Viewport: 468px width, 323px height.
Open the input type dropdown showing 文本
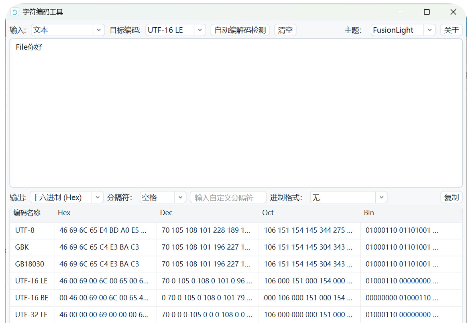[x=68, y=30]
